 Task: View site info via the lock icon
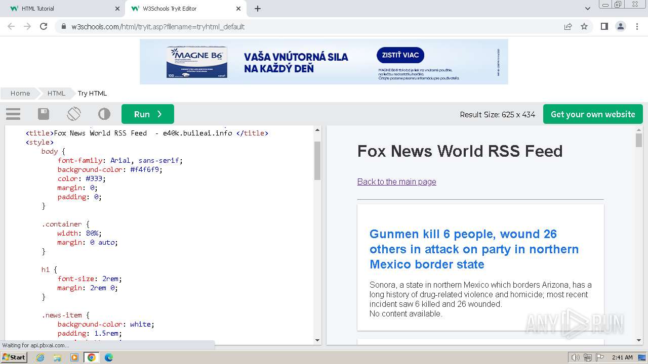(63, 27)
